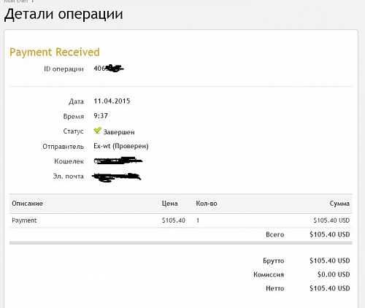The height and width of the screenshot is (308, 365).
Task: Click the redacted Кошелек wallet value
Action: pos(118,161)
